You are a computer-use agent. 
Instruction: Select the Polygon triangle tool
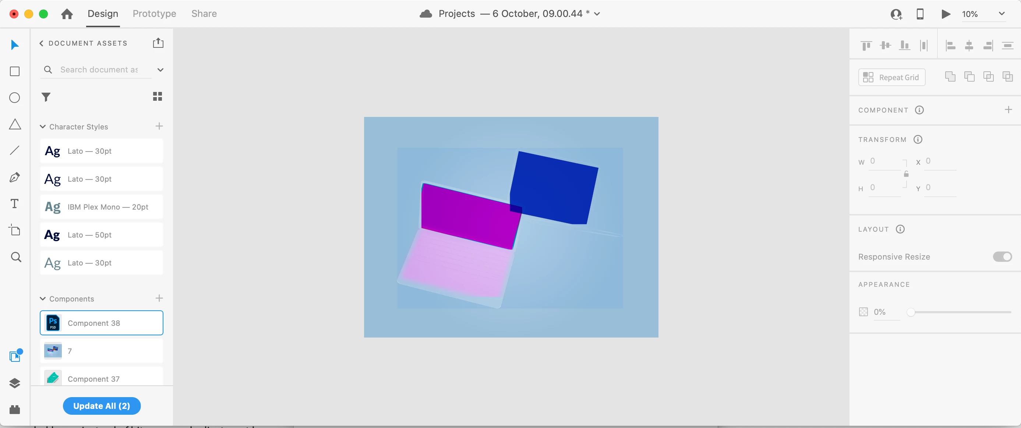coord(15,124)
